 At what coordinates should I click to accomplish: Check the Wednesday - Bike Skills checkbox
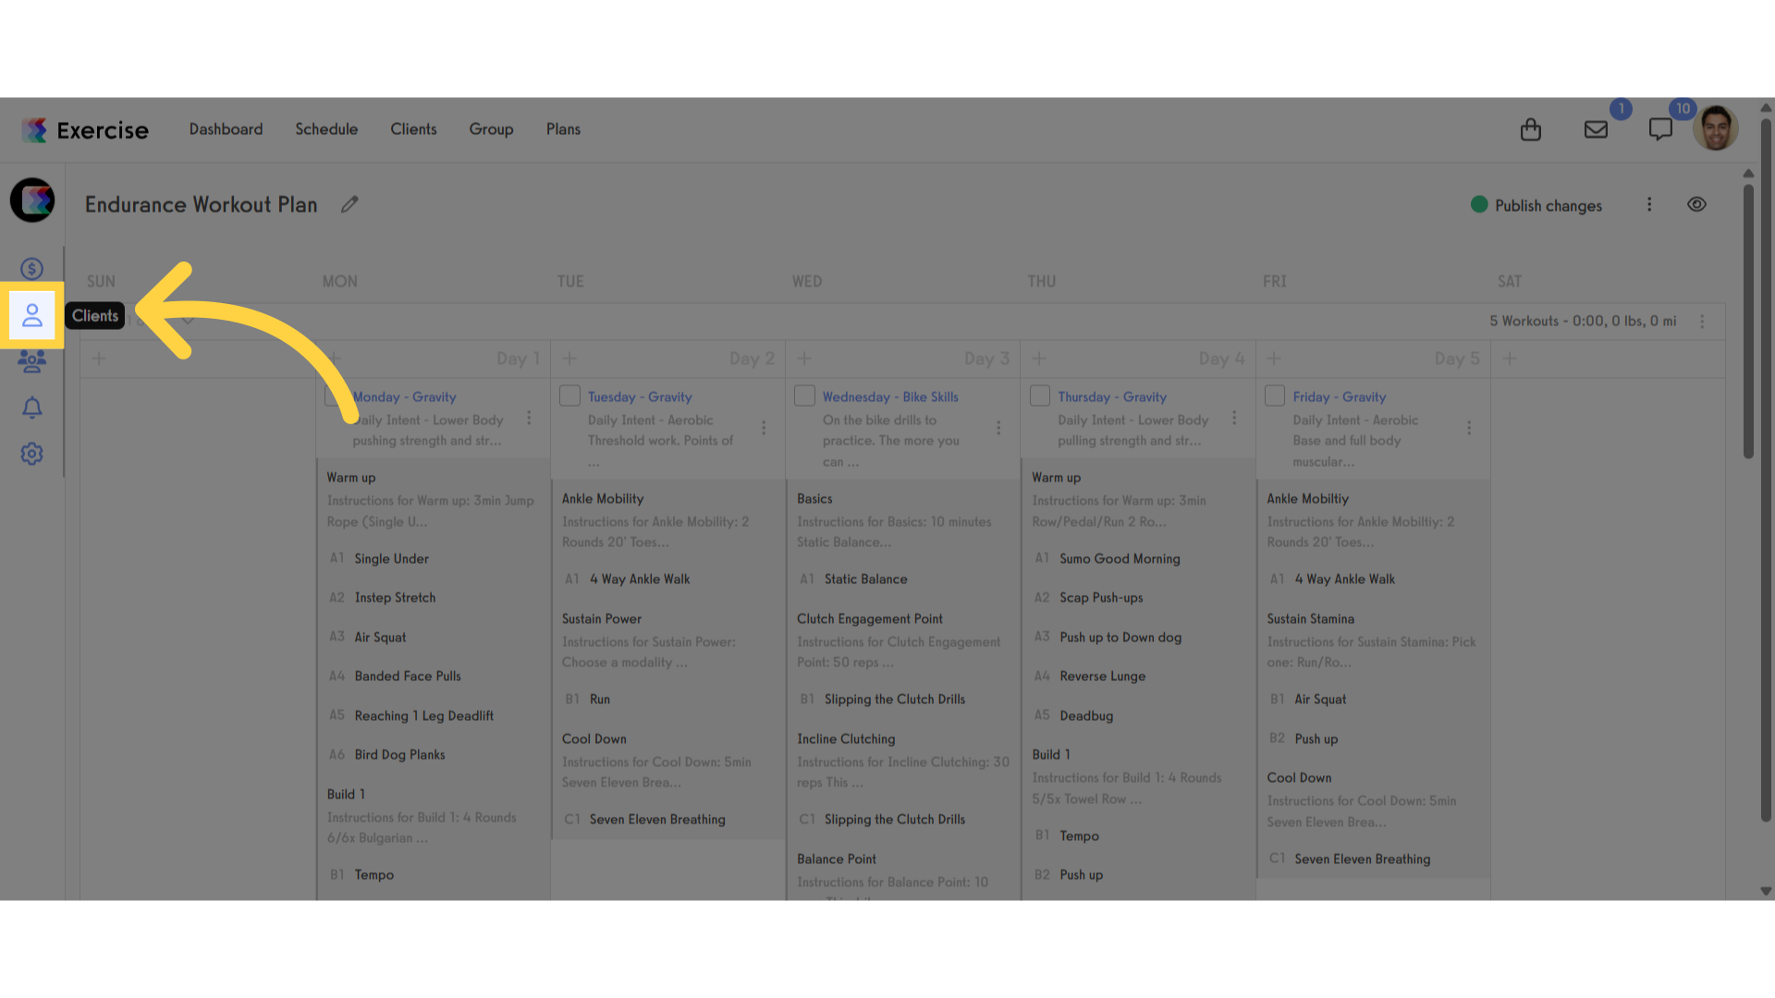[805, 396]
